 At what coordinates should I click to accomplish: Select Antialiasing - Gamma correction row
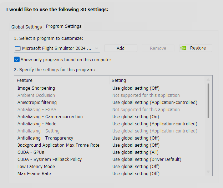109,117
